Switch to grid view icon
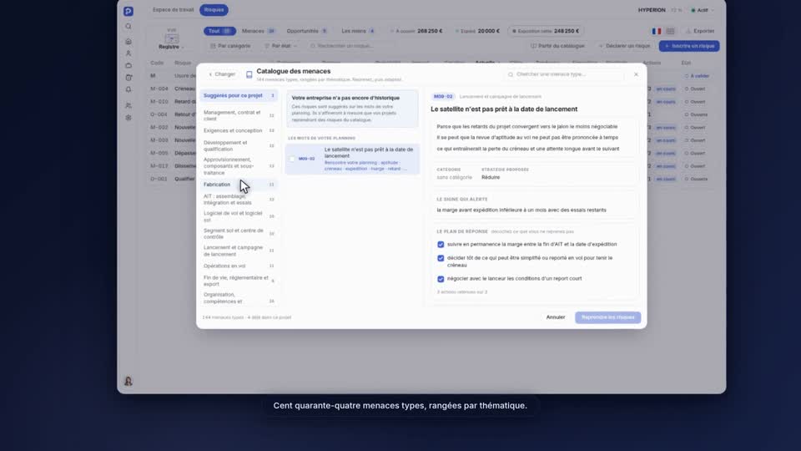Viewport: 801px width, 451px height. [670, 31]
